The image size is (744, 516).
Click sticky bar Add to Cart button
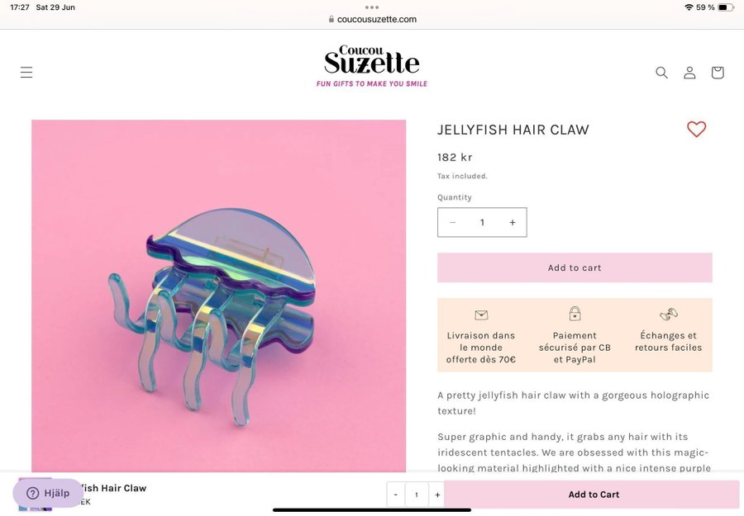point(593,495)
